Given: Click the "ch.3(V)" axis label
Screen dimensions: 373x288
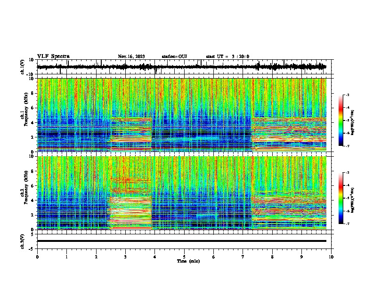Looking at the screenshot, I should coord(23,241).
